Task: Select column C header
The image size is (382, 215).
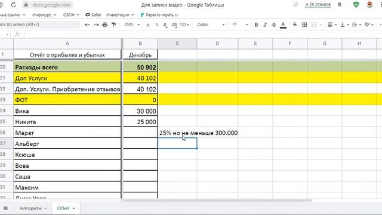Action: click(x=177, y=44)
